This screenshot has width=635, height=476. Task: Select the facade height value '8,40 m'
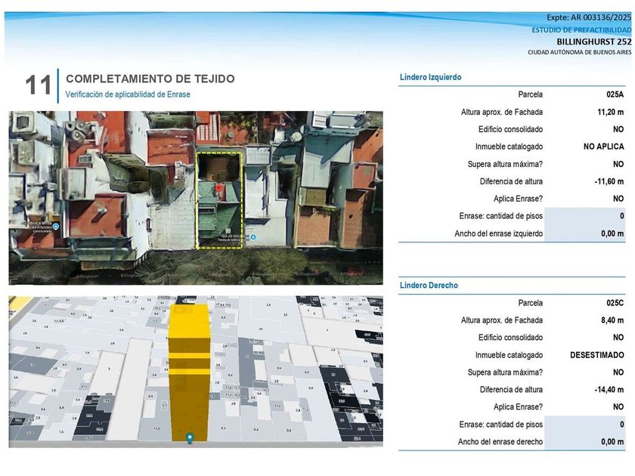(612, 320)
